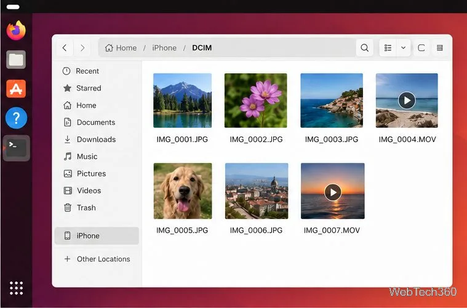Viewport: 467px width, 308px height.
Task: Select the mountain lake photo IMG_0001
Action: click(x=182, y=101)
